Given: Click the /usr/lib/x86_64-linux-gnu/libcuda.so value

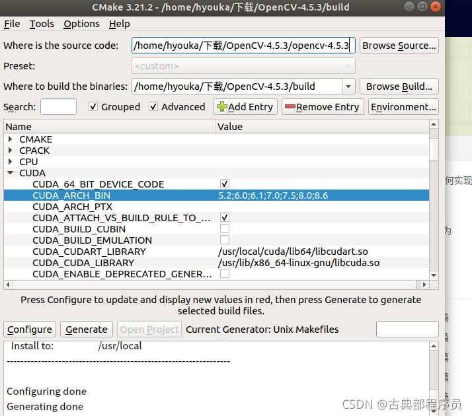Looking at the screenshot, I should 299,263.
